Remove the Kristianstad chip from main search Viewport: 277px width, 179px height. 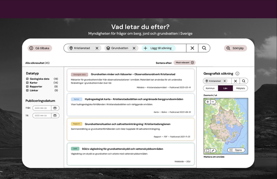click(97, 48)
